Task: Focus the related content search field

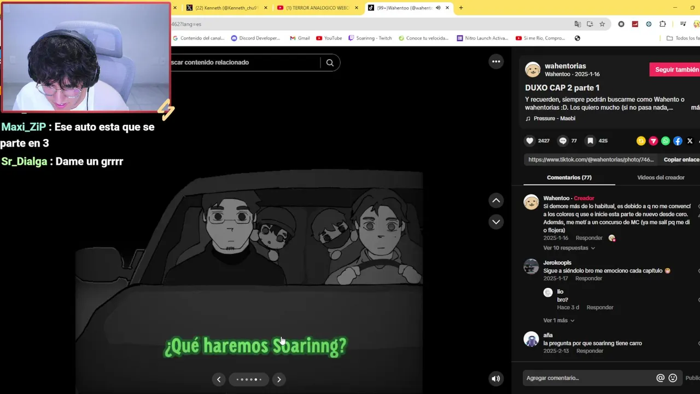Action: (x=244, y=62)
